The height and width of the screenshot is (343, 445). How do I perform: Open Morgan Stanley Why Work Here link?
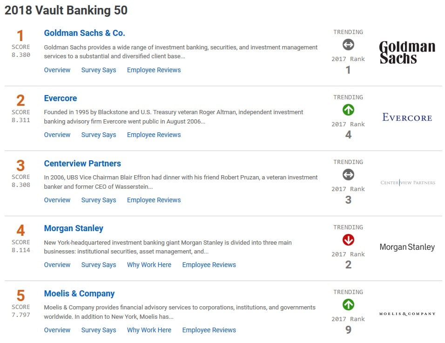pos(149,265)
